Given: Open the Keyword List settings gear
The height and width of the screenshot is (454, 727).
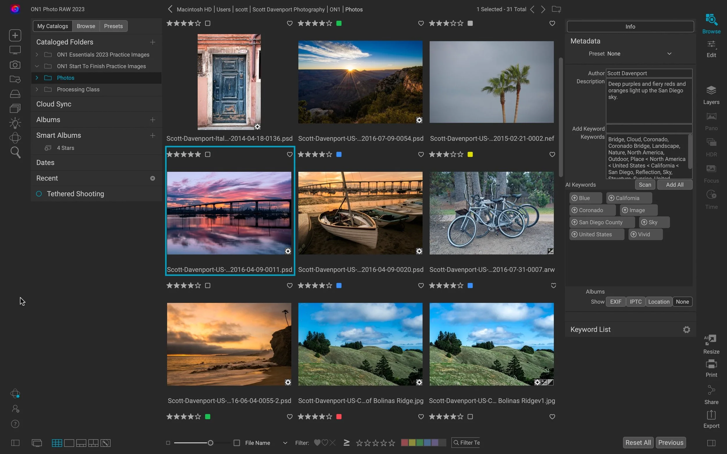Looking at the screenshot, I should pyautogui.click(x=687, y=329).
